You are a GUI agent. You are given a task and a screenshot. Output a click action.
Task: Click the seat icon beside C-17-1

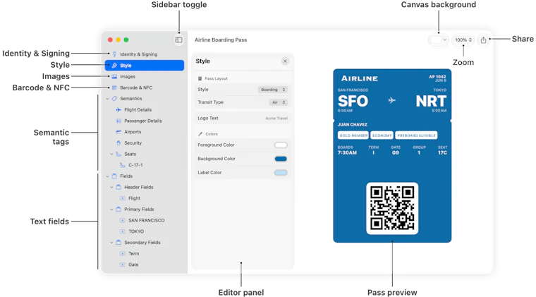123,165
